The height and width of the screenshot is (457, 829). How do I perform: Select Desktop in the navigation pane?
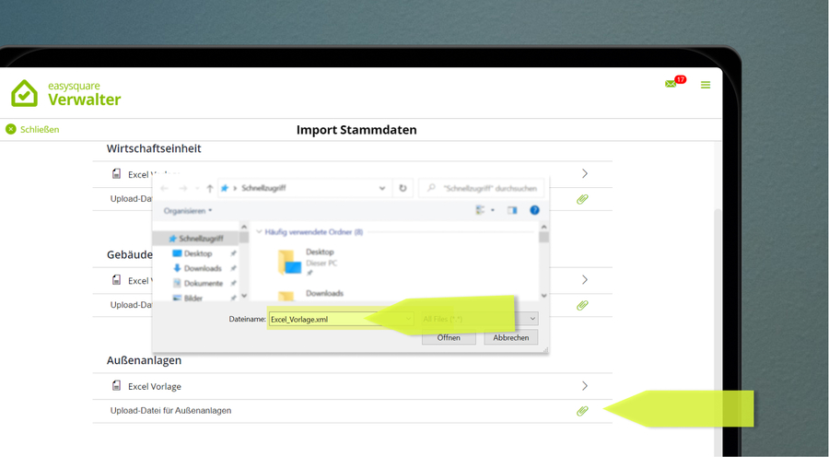point(197,253)
